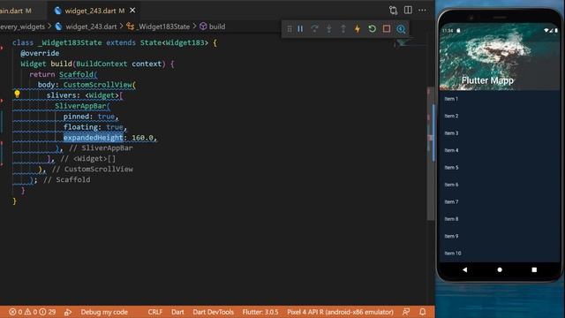The image size is (565, 318).
Task: Select the widget_243.dart tab
Action: coord(94,11)
